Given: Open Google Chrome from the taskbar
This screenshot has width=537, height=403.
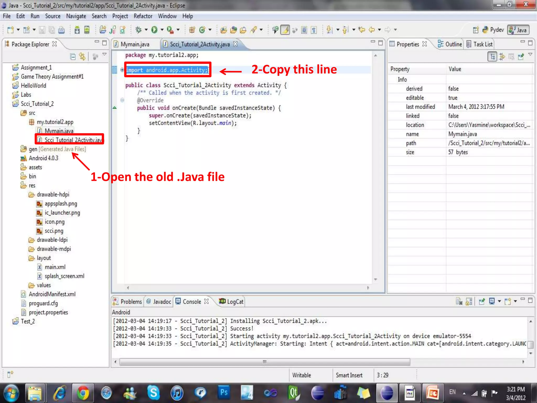Looking at the screenshot, I should [83, 393].
